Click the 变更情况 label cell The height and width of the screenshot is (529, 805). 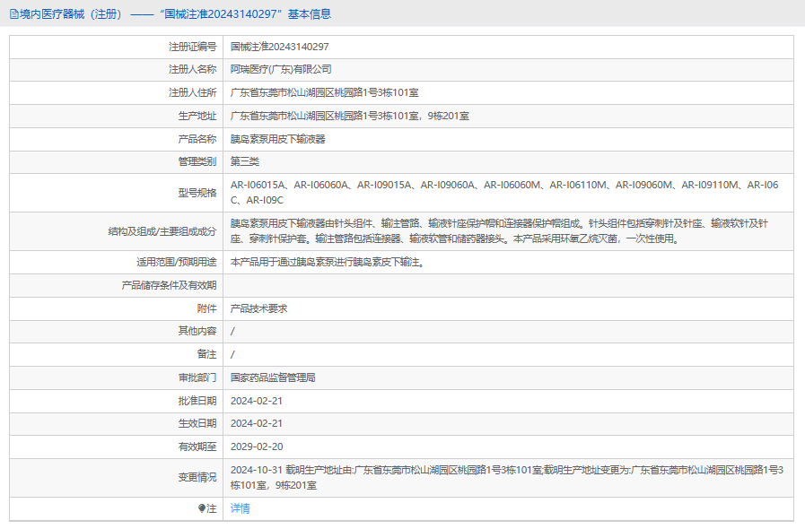pos(116,478)
